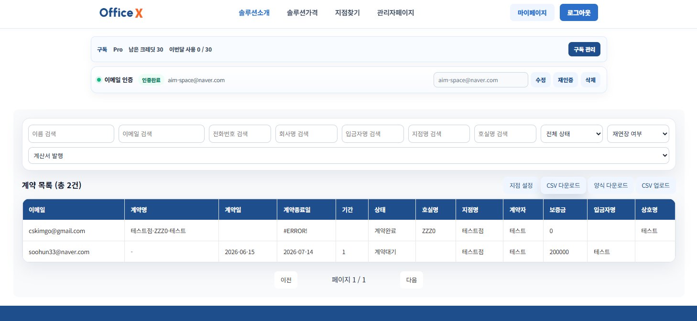
Task: Focus the 호실명 검색 field
Action: pyautogui.click(x=506, y=134)
